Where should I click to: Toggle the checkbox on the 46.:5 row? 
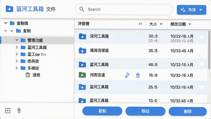pos(202,64)
